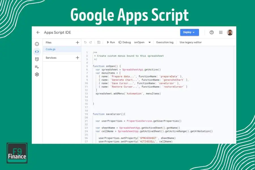Screen dimensions: 255x170
Task: Save the project using the save icon
Action: [x=99, y=42]
